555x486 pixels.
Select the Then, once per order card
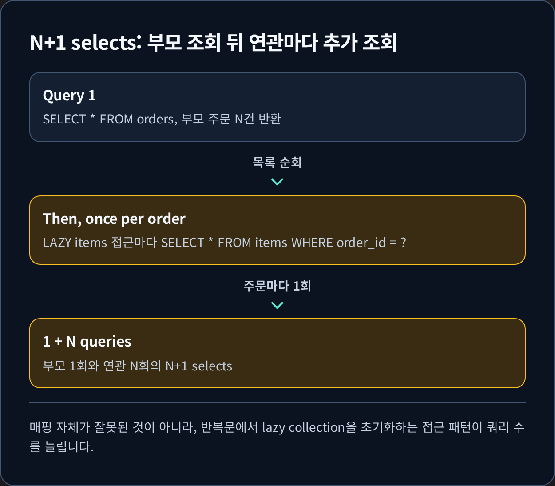[277, 230]
